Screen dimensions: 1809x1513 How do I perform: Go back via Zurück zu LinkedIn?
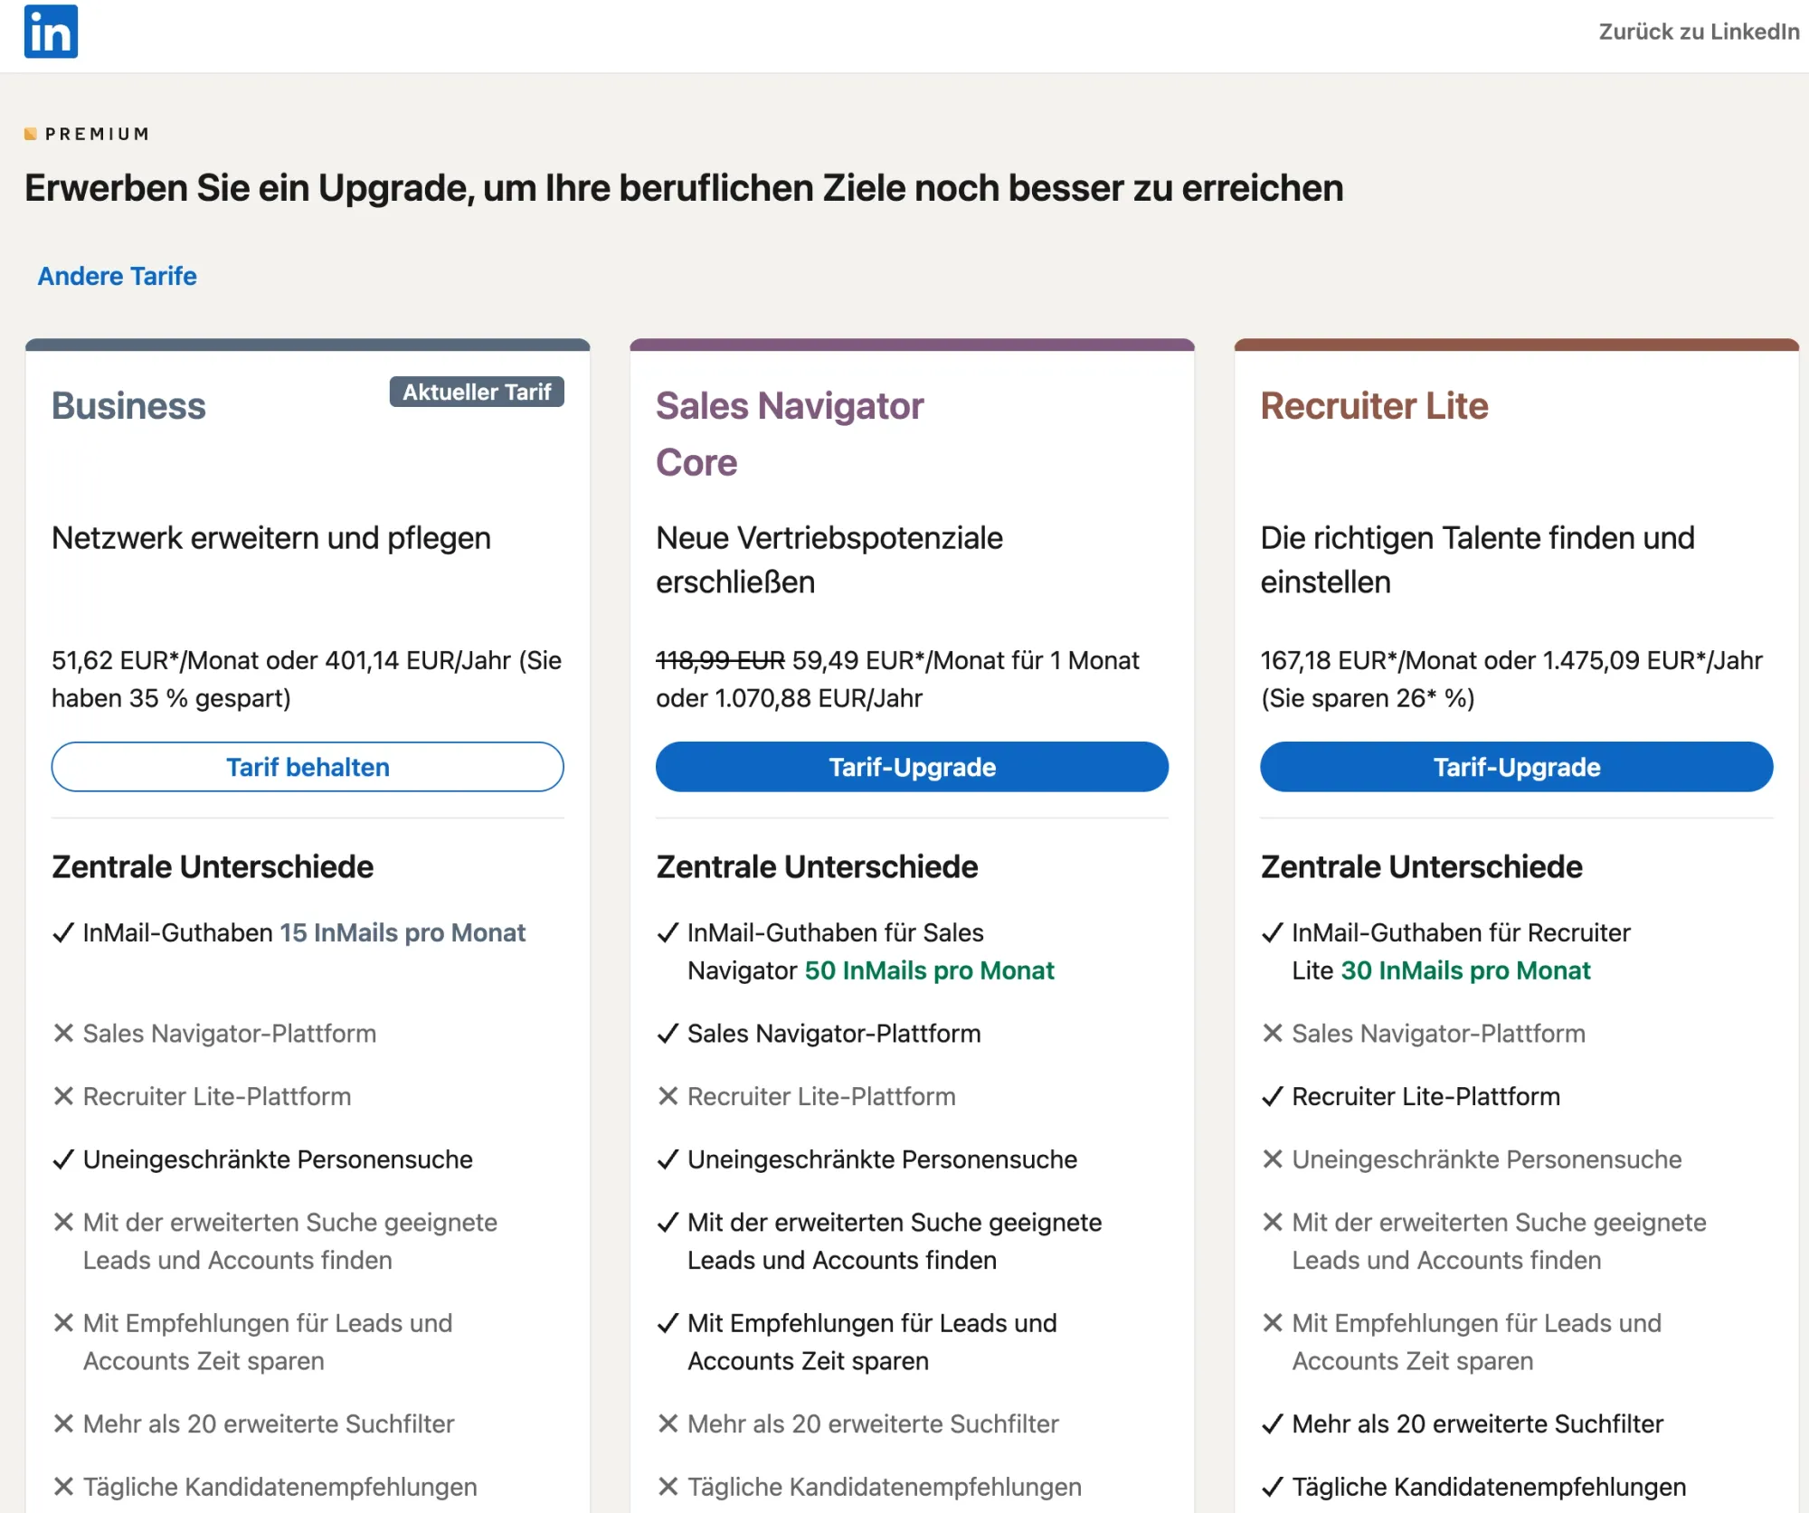(x=1699, y=32)
